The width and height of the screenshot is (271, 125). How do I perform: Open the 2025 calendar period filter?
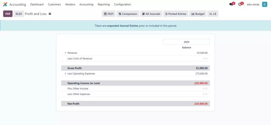(109, 14)
